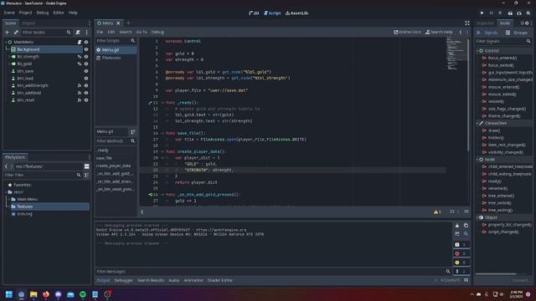Click the signal icon on btn_addStrength row
This screenshot has height=301, width=536.
tap(80, 85)
